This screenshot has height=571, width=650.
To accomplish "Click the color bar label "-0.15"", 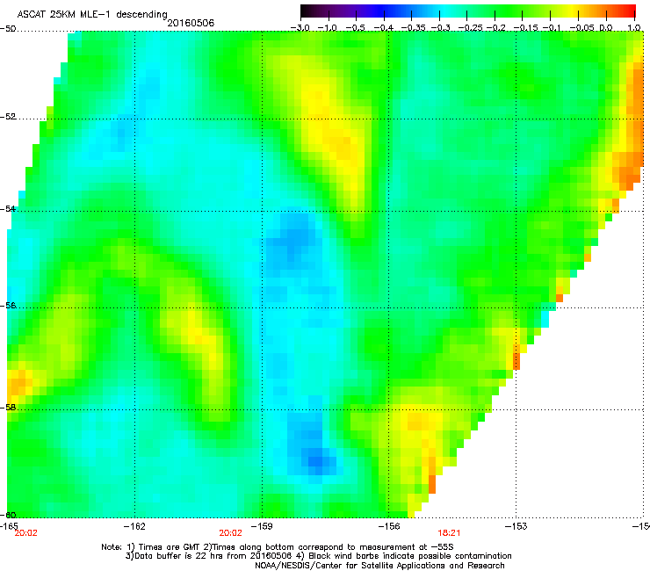I will pos(525,28).
